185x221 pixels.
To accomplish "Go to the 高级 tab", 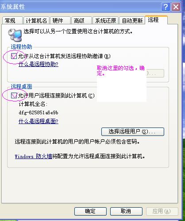I will (x=81, y=20).
